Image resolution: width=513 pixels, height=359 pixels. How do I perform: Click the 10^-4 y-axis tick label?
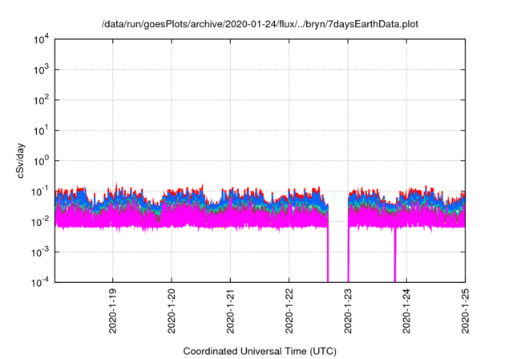(40, 282)
